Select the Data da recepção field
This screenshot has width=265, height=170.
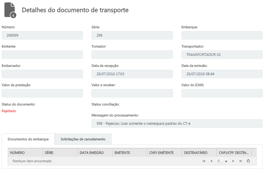tap(132, 74)
